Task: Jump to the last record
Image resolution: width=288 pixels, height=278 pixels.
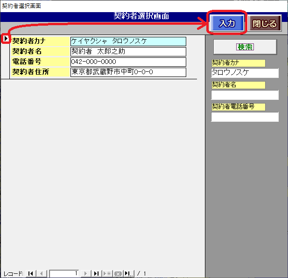Action: [x=96, y=274]
